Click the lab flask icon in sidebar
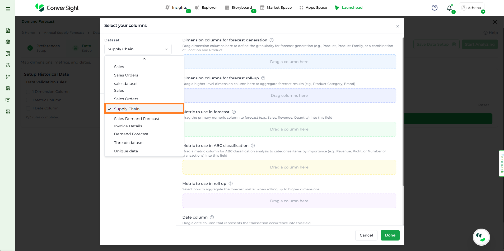Screen dimensions: 504x251 click(8, 65)
